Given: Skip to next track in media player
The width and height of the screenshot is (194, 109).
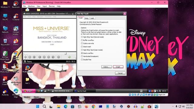Looking at the screenshot, I should click(53, 57).
